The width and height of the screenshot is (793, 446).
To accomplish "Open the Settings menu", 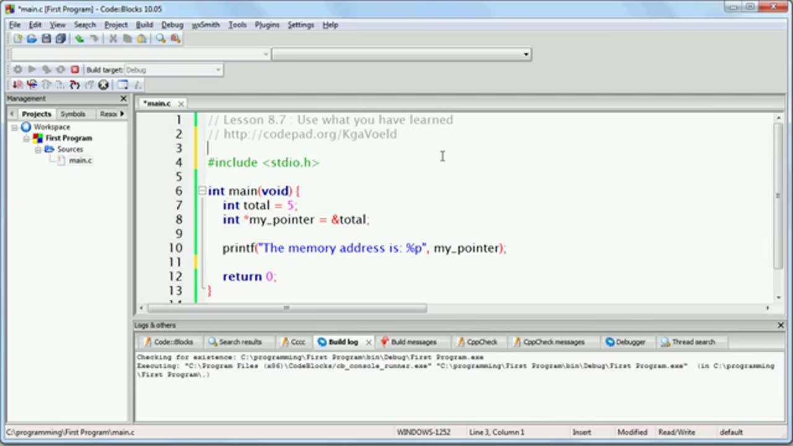I will 300,25.
